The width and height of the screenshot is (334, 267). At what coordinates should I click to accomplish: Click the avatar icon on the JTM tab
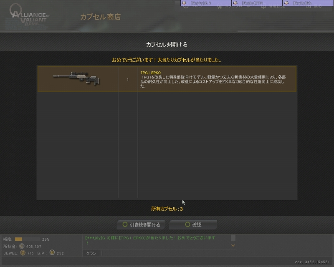pos(235,3)
